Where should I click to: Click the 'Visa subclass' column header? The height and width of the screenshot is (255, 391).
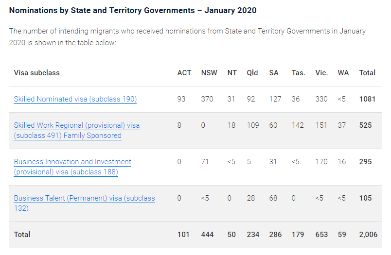click(x=36, y=73)
